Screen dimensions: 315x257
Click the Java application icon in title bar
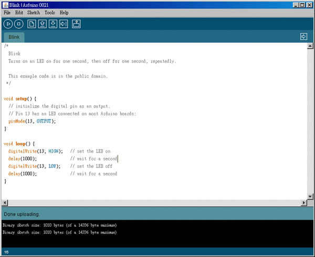click(5, 5)
